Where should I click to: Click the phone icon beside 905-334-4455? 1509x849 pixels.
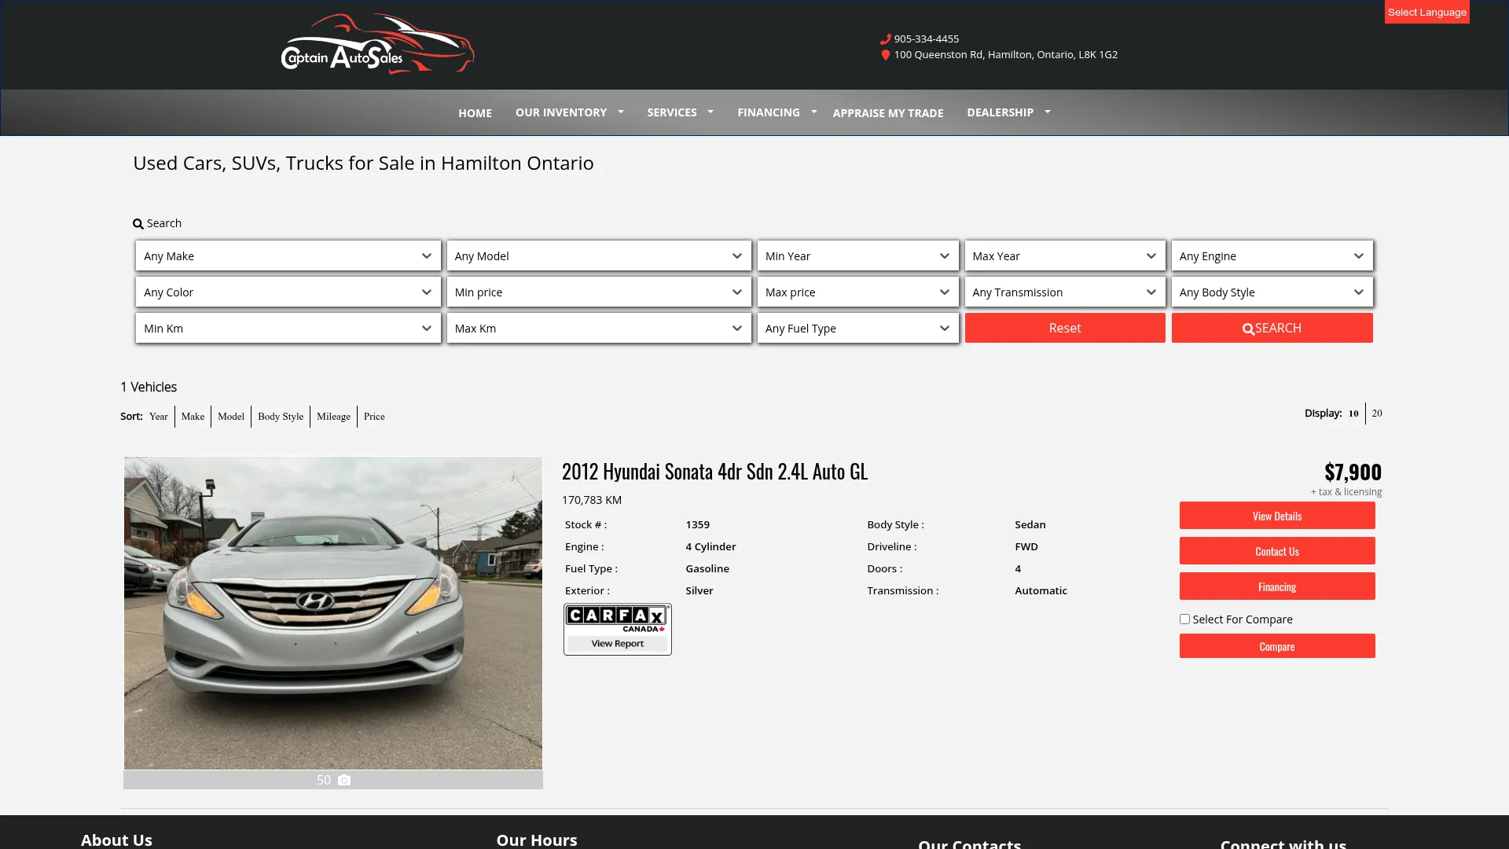point(885,39)
